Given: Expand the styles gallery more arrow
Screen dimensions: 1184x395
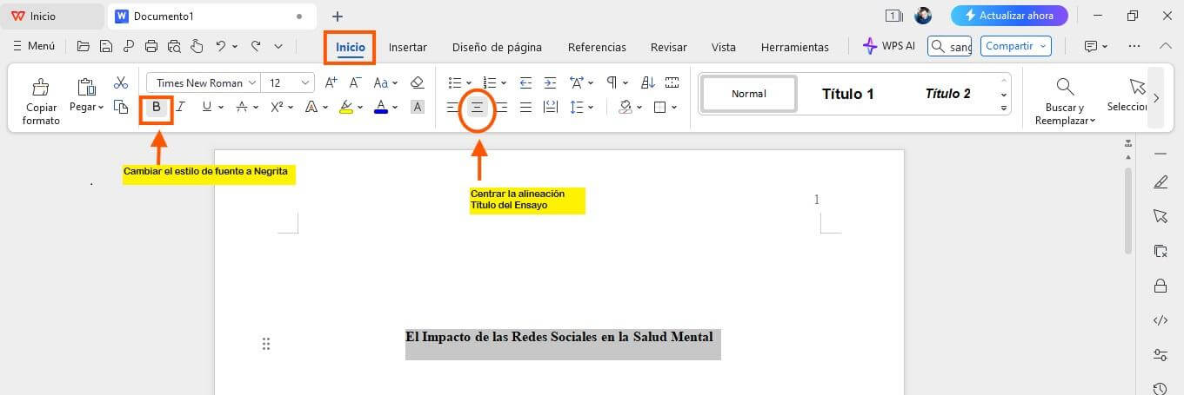Looking at the screenshot, I should pyautogui.click(x=1004, y=109).
